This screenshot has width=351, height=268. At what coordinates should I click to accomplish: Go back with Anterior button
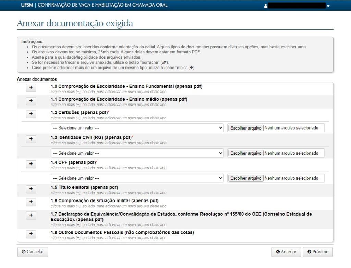click(286, 252)
